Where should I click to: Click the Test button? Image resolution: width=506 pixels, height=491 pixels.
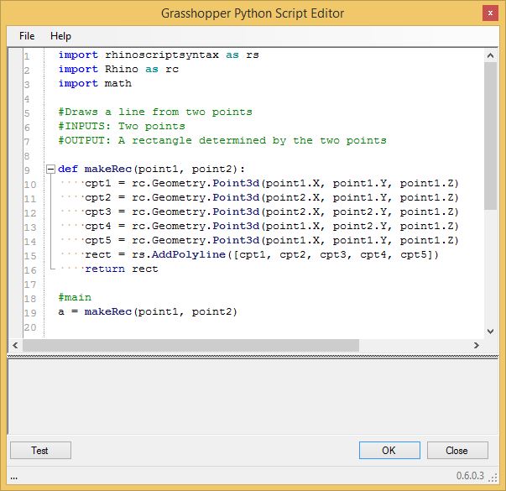[x=40, y=451]
